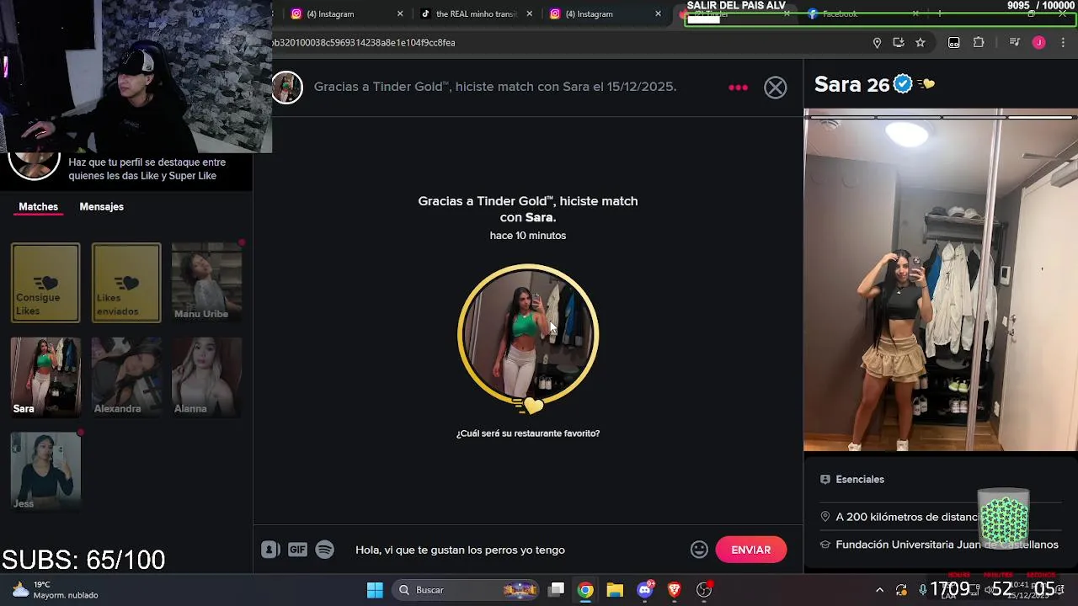Viewport: 1078px width, 606px height.
Task: Click the location permission icon in address bar
Action: tap(877, 43)
